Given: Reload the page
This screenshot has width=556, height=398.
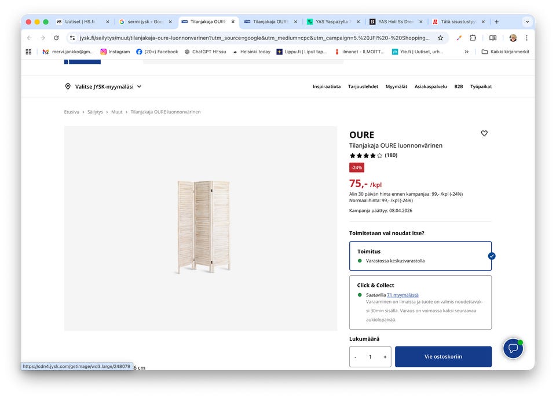Looking at the screenshot, I should tap(56, 38).
